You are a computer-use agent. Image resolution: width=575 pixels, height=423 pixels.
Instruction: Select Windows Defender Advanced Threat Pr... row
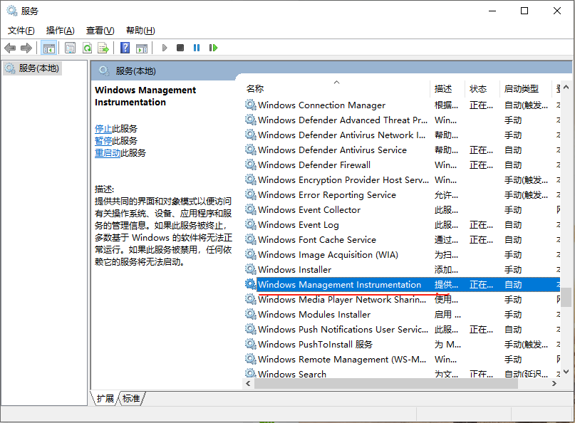coord(402,120)
